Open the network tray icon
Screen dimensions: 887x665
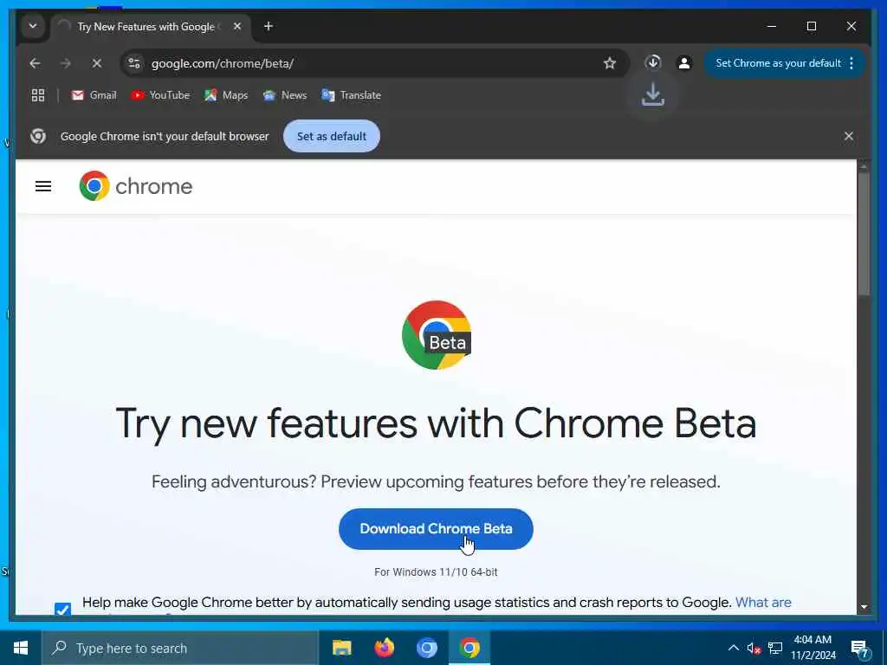pos(775,649)
